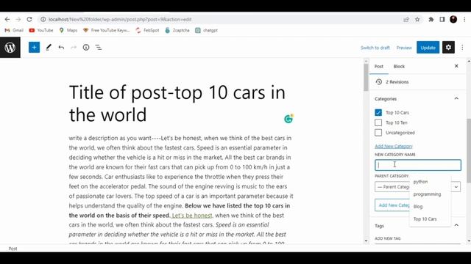
Task: Reload the page
Action: [29, 20]
